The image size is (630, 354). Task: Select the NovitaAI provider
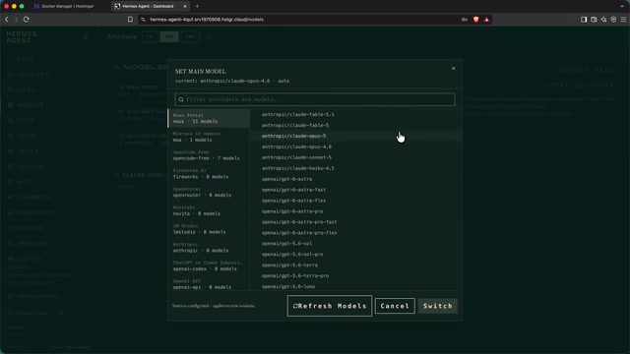point(209,210)
